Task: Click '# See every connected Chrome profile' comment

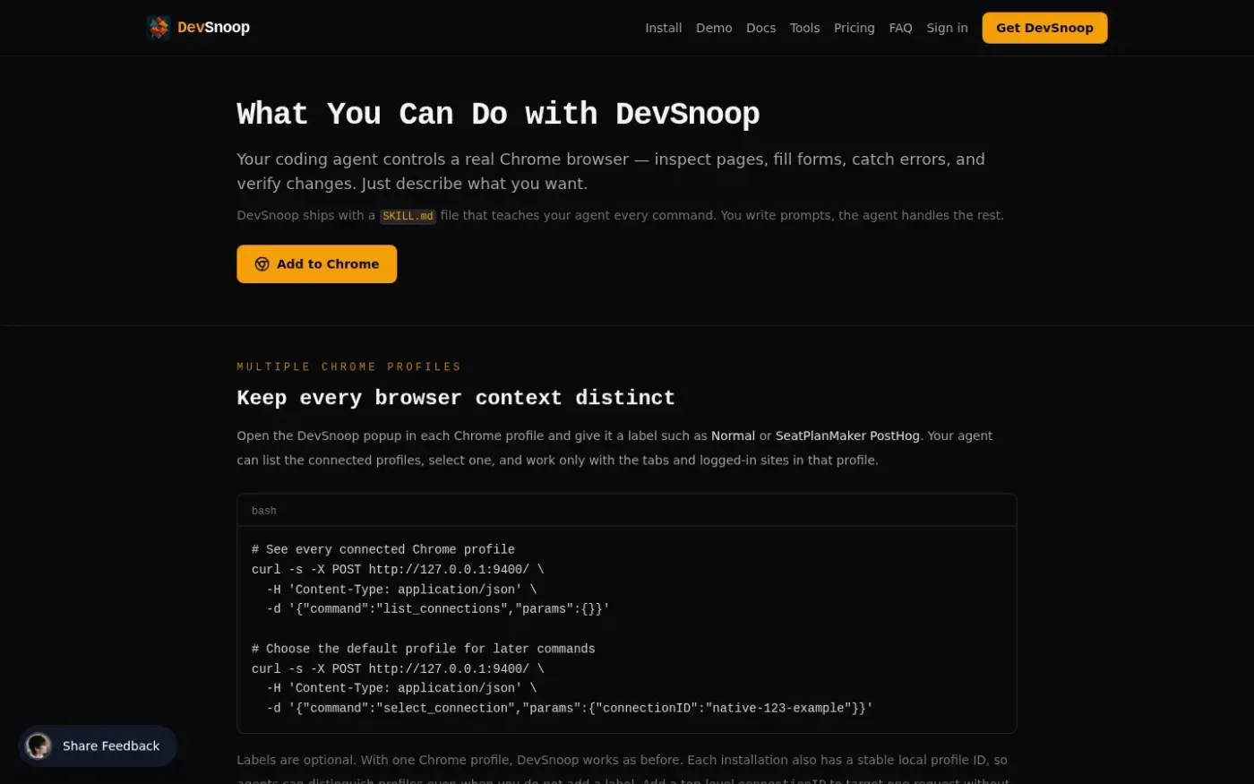Action: pyautogui.click(x=383, y=549)
